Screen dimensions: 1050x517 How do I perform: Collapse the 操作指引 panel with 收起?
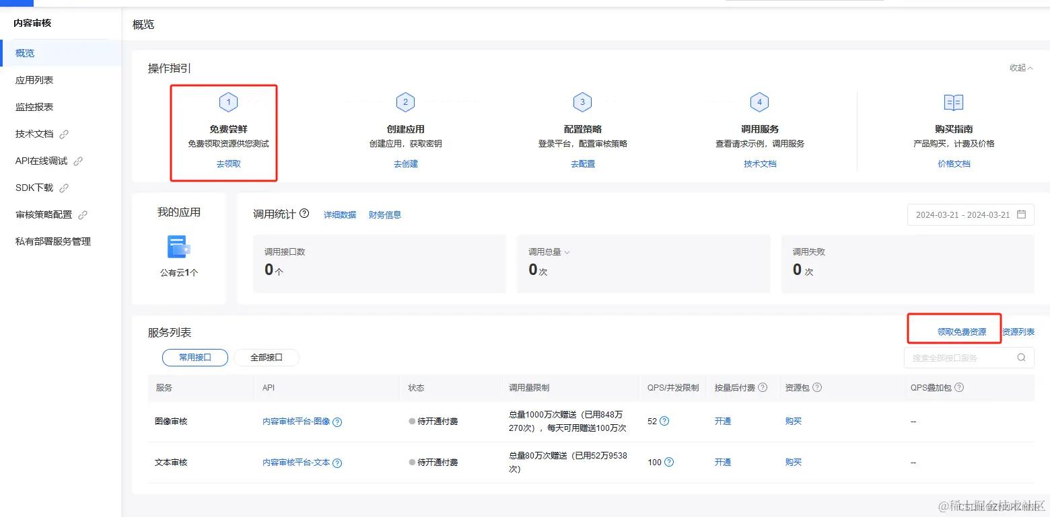[x=1020, y=68]
